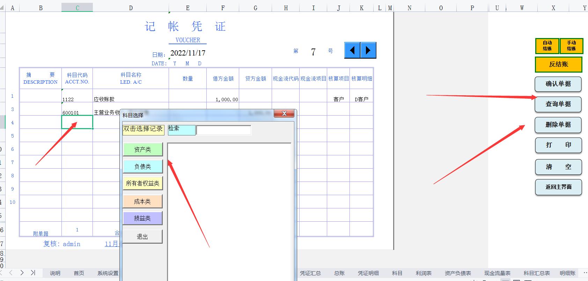Screen dimensions: 588x281
Task: Click the select-all corner of the sheet
Action: tap(2, 8)
